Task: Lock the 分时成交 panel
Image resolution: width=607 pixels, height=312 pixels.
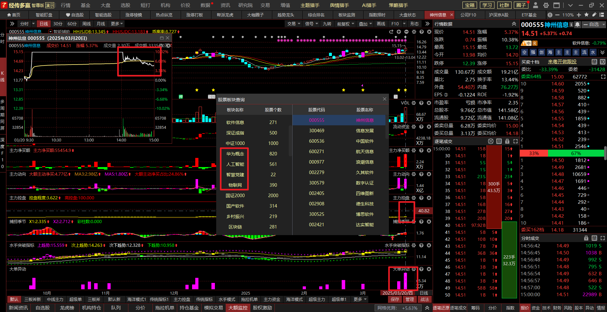Action: tap(586, 238)
